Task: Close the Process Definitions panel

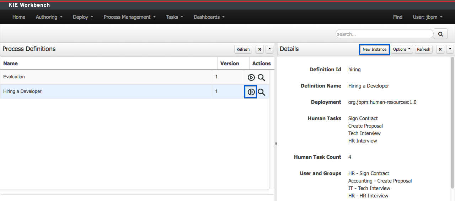Action: pos(259,49)
